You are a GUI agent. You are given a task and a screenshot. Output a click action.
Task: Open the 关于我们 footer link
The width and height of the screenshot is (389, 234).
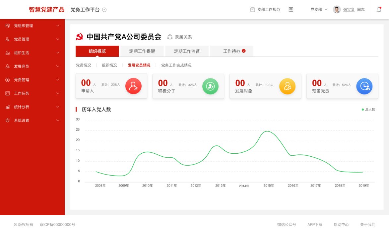pyautogui.click(x=368, y=225)
